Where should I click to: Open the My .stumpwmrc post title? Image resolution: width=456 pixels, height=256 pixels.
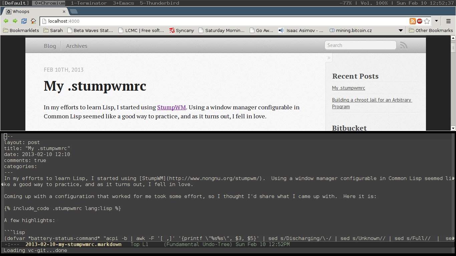coord(95,86)
